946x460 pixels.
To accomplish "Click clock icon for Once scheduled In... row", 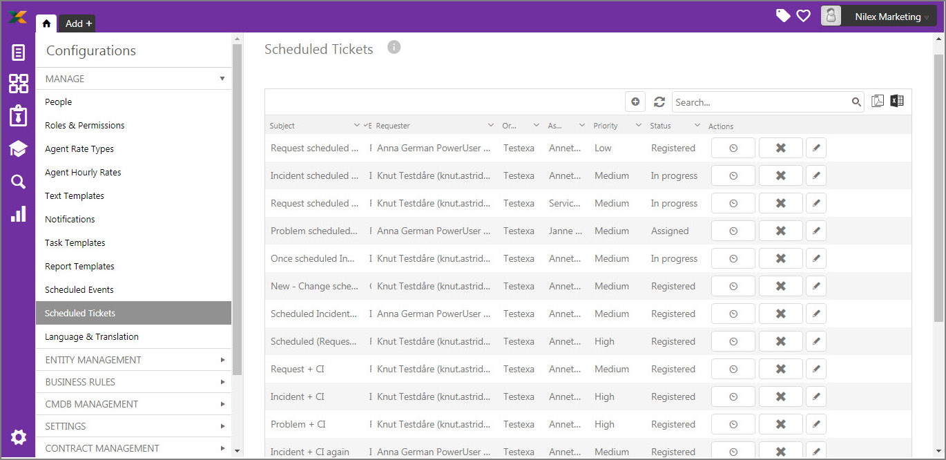I will click(733, 258).
